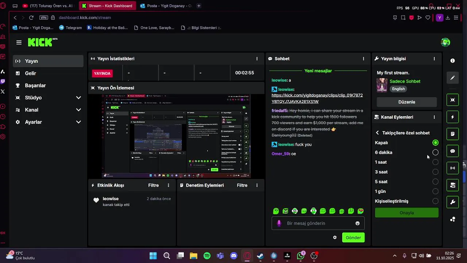Toggle the wrench stream info widget icon
The width and height of the screenshot is (467, 263).
click(452, 202)
